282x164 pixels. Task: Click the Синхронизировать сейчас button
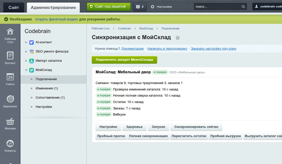(196, 127)
